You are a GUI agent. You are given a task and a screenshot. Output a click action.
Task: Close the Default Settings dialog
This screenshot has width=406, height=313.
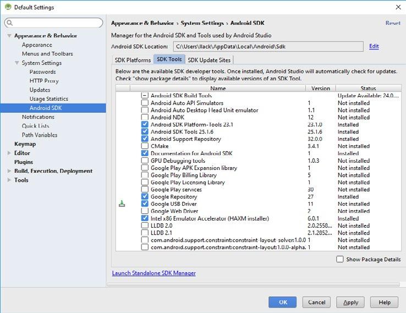(398, 7)
